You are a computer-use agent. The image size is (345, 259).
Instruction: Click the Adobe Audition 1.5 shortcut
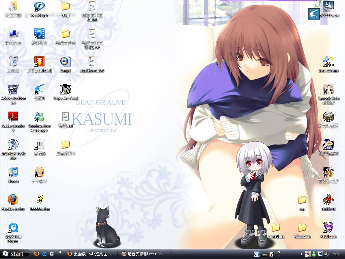(13, 94)
